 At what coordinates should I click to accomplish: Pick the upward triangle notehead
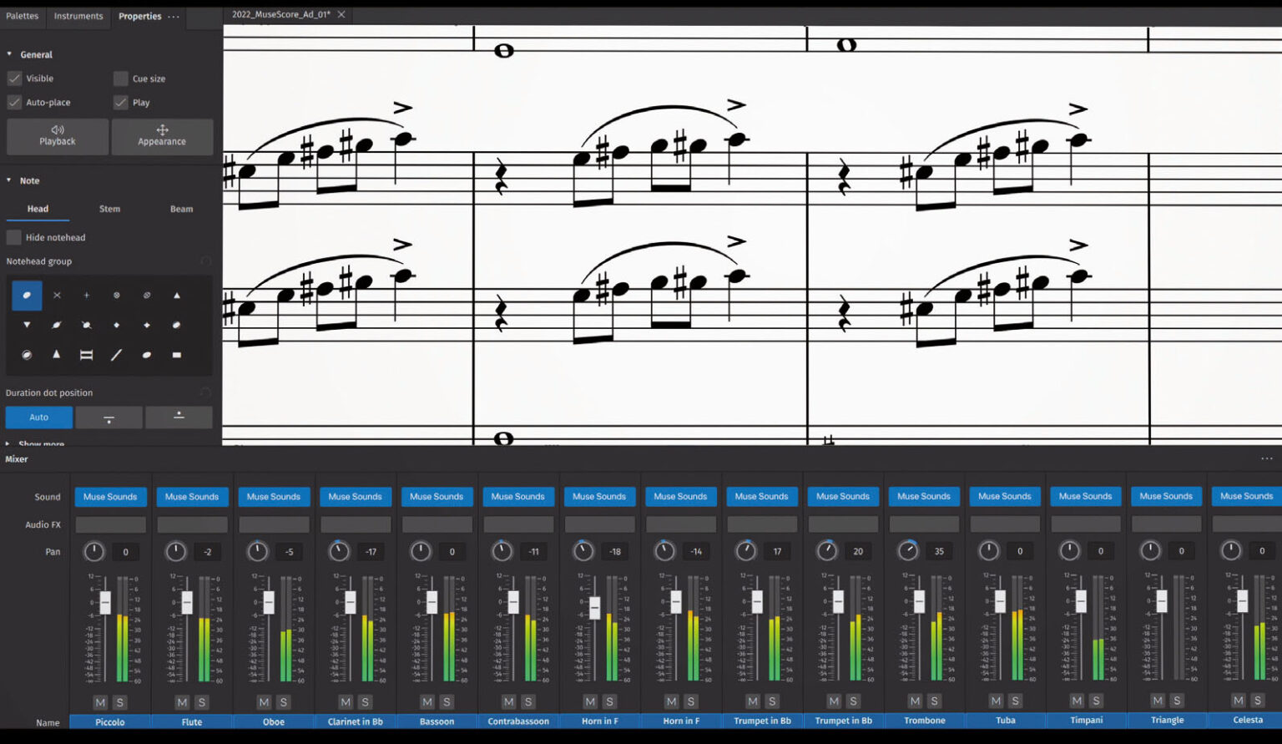point(176,296)
